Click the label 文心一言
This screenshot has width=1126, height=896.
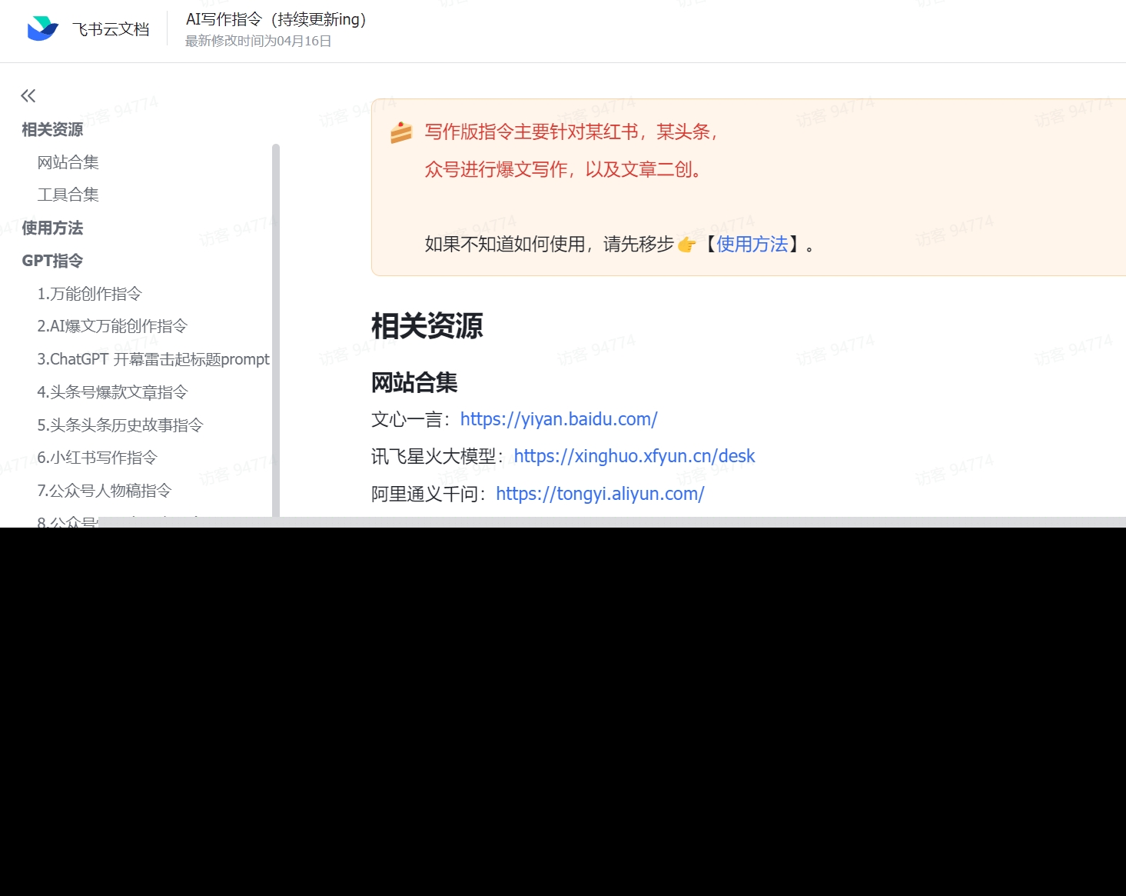click(x=407, y=419)
